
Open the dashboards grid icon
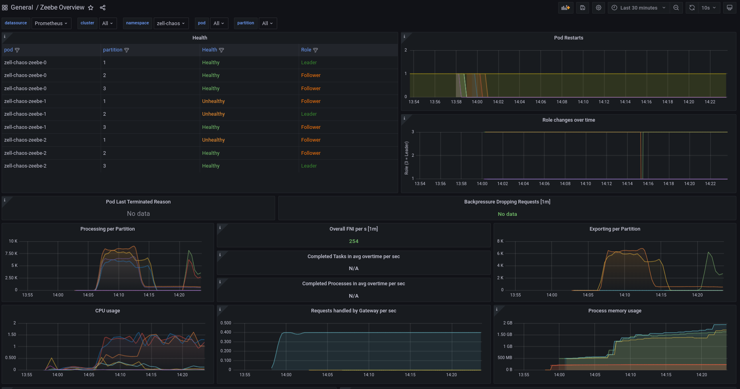(x=5, y=8)
